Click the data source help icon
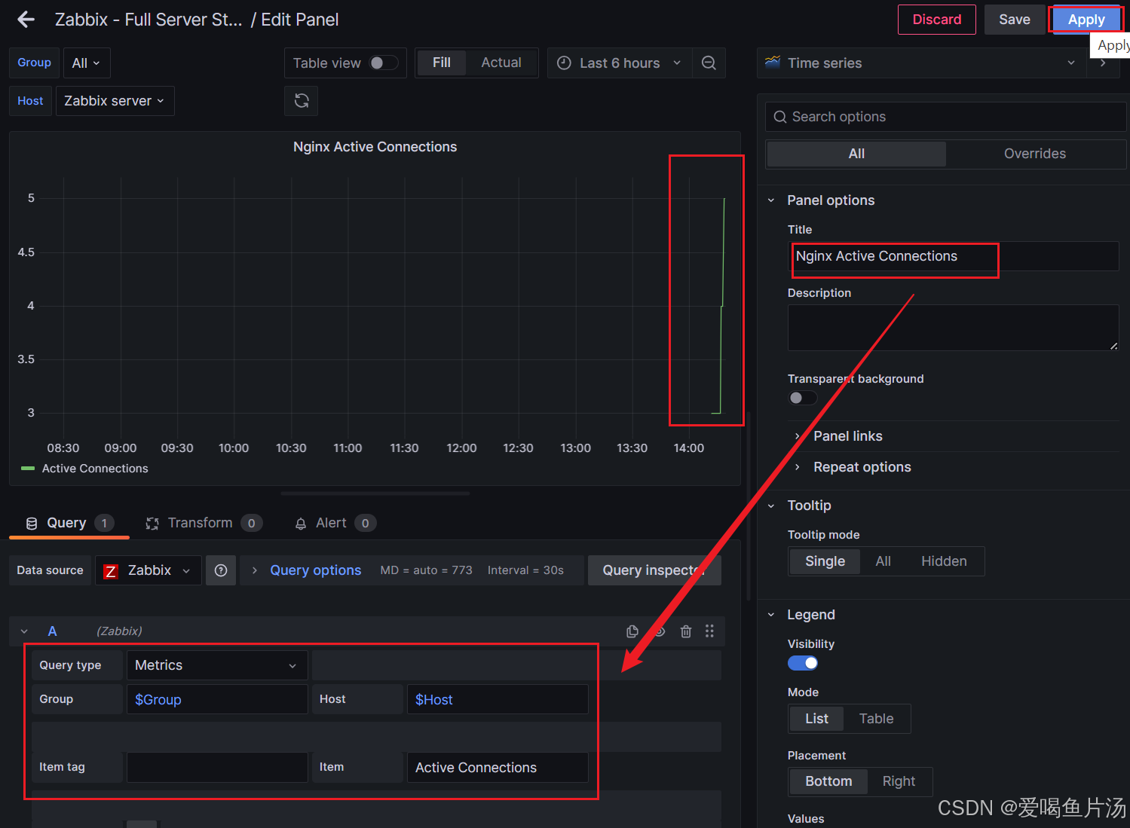Image resolution: width=1130 pixels, height=828 pixels. coord(221,570)
